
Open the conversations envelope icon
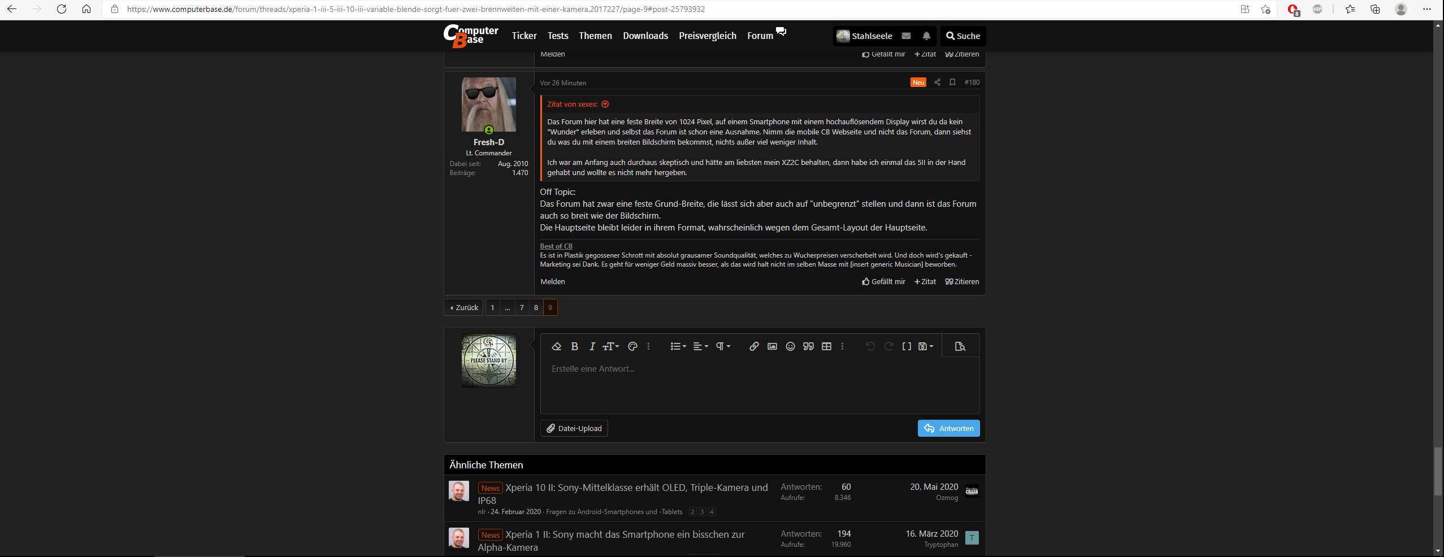pyautogui.click(x=906, y=36)
